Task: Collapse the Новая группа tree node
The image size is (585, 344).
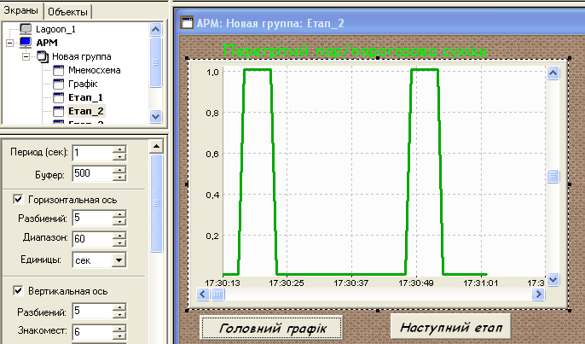Action: [x=26, y=57]
